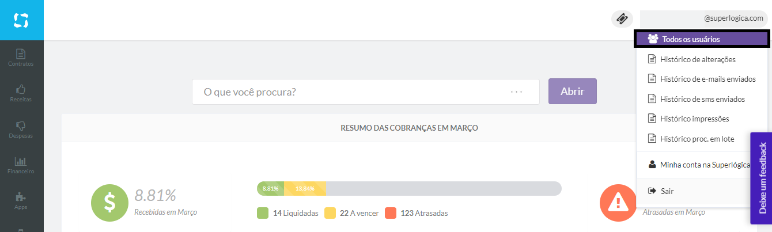
Task: Select Sair to log out
Action: 667,191
